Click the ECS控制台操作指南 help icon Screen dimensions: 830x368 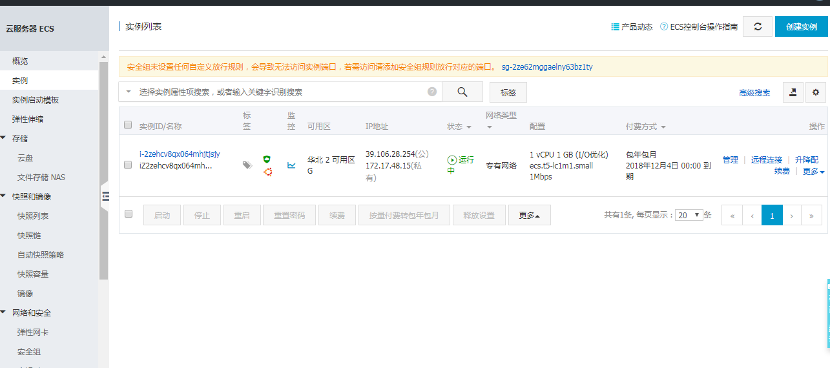[664, 27]
